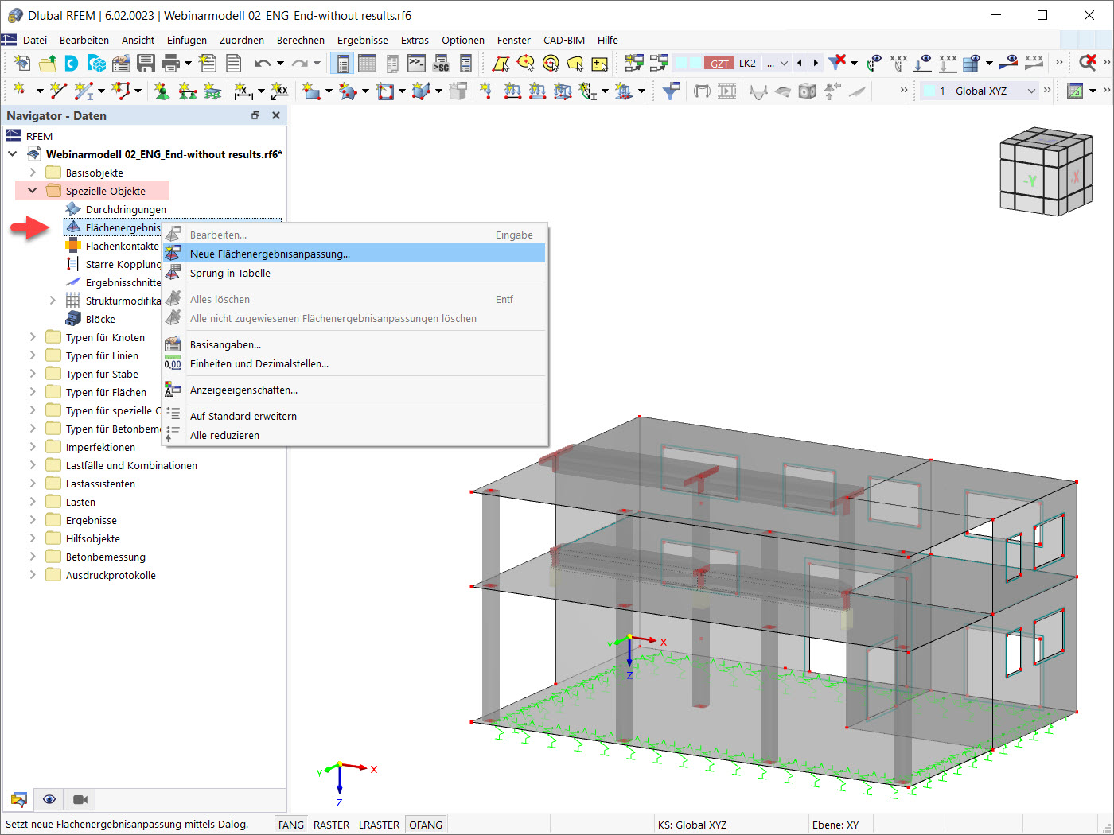Click the New Opening tool icon
This screenshot has width=1114, height=835.
[x=385, y=91]
